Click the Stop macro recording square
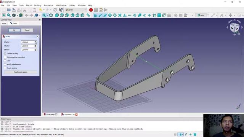Viewport: 244px width, 137px height. [96, 10]
